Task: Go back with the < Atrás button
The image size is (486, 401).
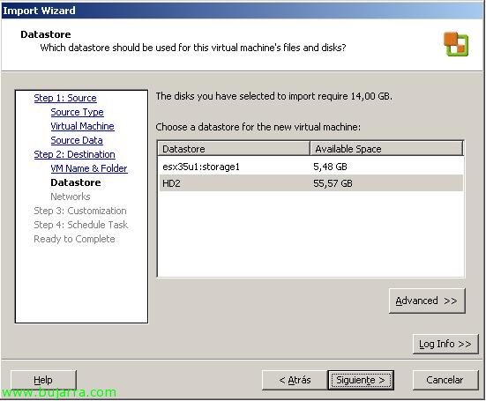Action: 295,380
